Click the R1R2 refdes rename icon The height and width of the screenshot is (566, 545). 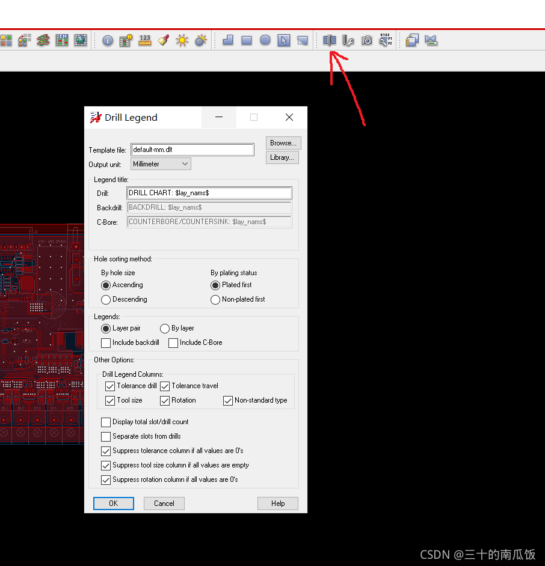pyautogui.click(x=385, y=40)
